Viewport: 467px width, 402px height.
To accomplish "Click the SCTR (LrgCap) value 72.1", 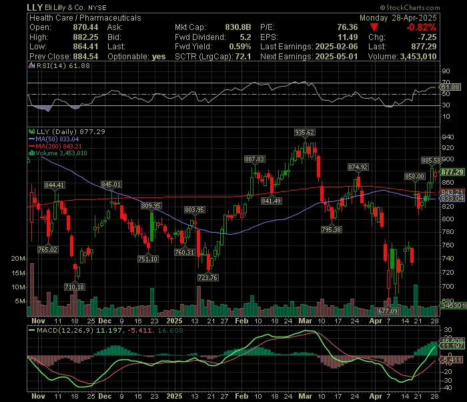I will [243, 57].
